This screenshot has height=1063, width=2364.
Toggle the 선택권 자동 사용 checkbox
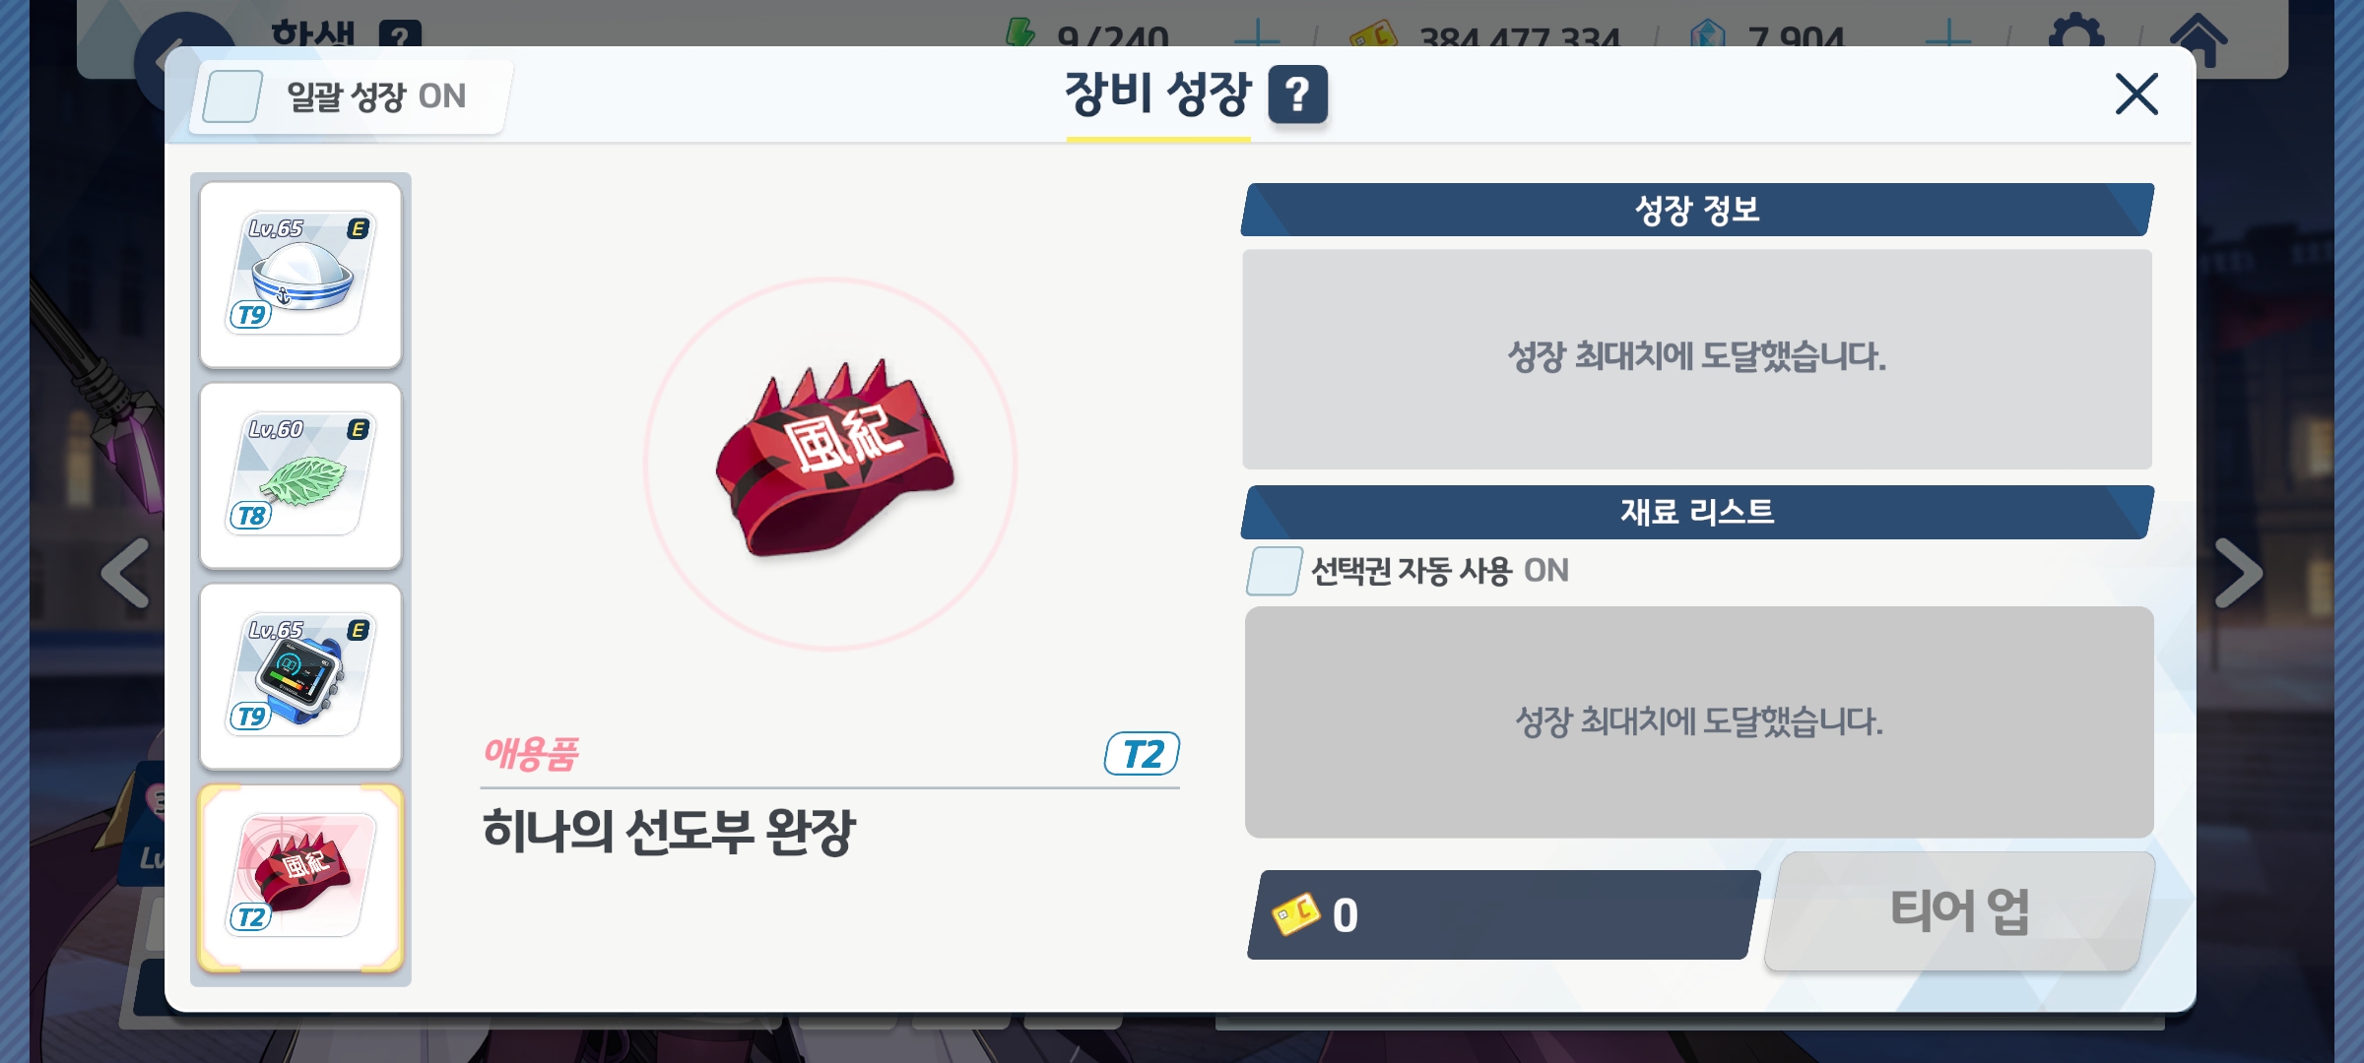1275,571
